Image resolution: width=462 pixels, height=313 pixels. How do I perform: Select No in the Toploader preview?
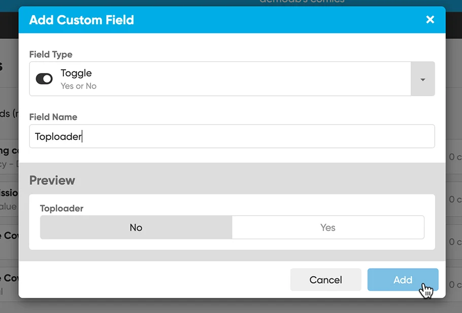pyautogui.click(x=136, y=227)
